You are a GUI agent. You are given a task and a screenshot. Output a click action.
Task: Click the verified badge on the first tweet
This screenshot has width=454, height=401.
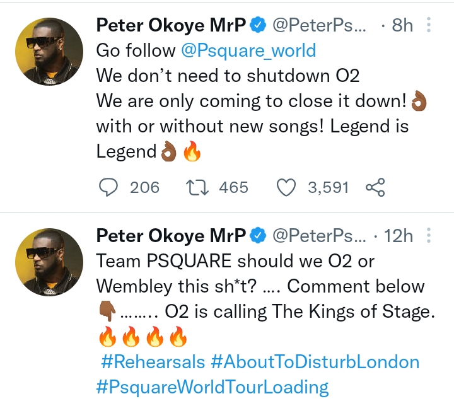[x=257, y=25]
